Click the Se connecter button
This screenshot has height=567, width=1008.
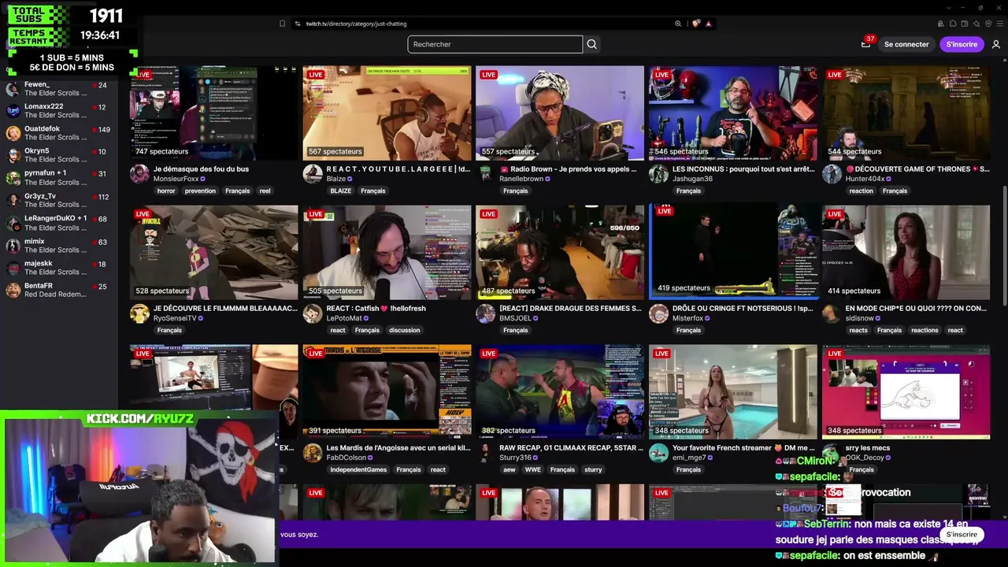[906, 44]
